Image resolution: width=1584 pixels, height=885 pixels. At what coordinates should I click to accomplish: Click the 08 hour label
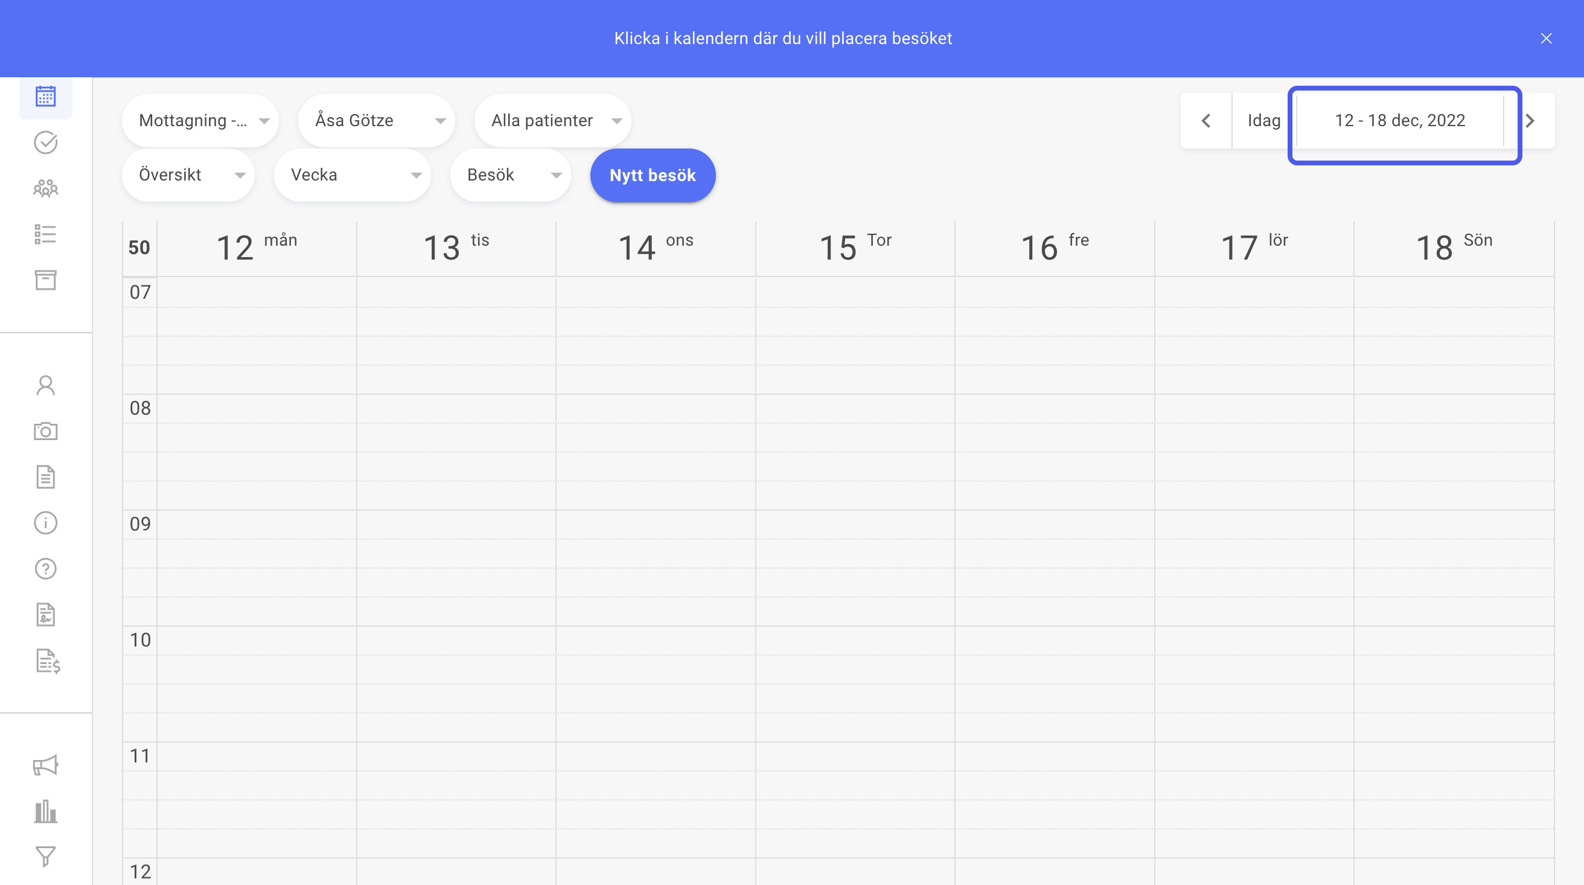pyautogui.click(x=140, y=408)
